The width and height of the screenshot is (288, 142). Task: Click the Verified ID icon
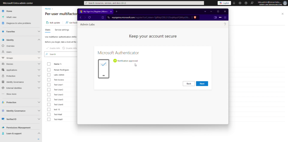point(3,119)
